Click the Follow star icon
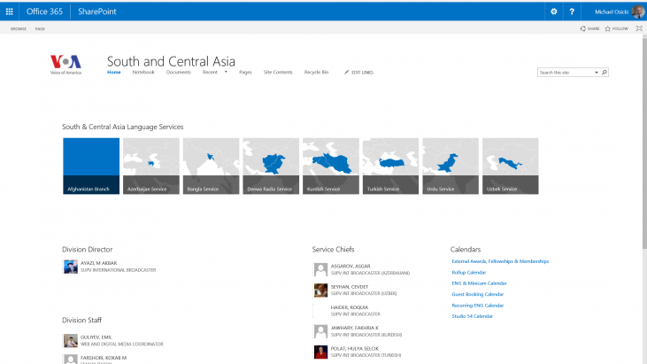The image size is (647, 364). click(x=607, y=28)
